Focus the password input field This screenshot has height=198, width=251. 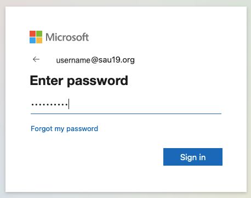[126, 104]
